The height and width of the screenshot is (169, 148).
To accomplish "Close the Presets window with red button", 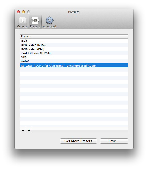I will click(x=18, y=12).
